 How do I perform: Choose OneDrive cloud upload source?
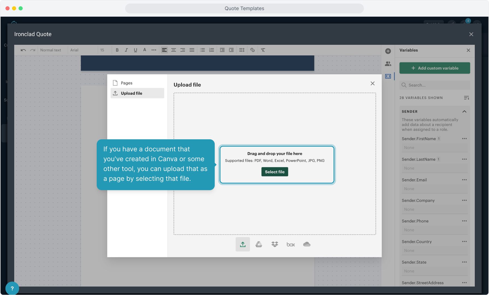coord(307,244)
